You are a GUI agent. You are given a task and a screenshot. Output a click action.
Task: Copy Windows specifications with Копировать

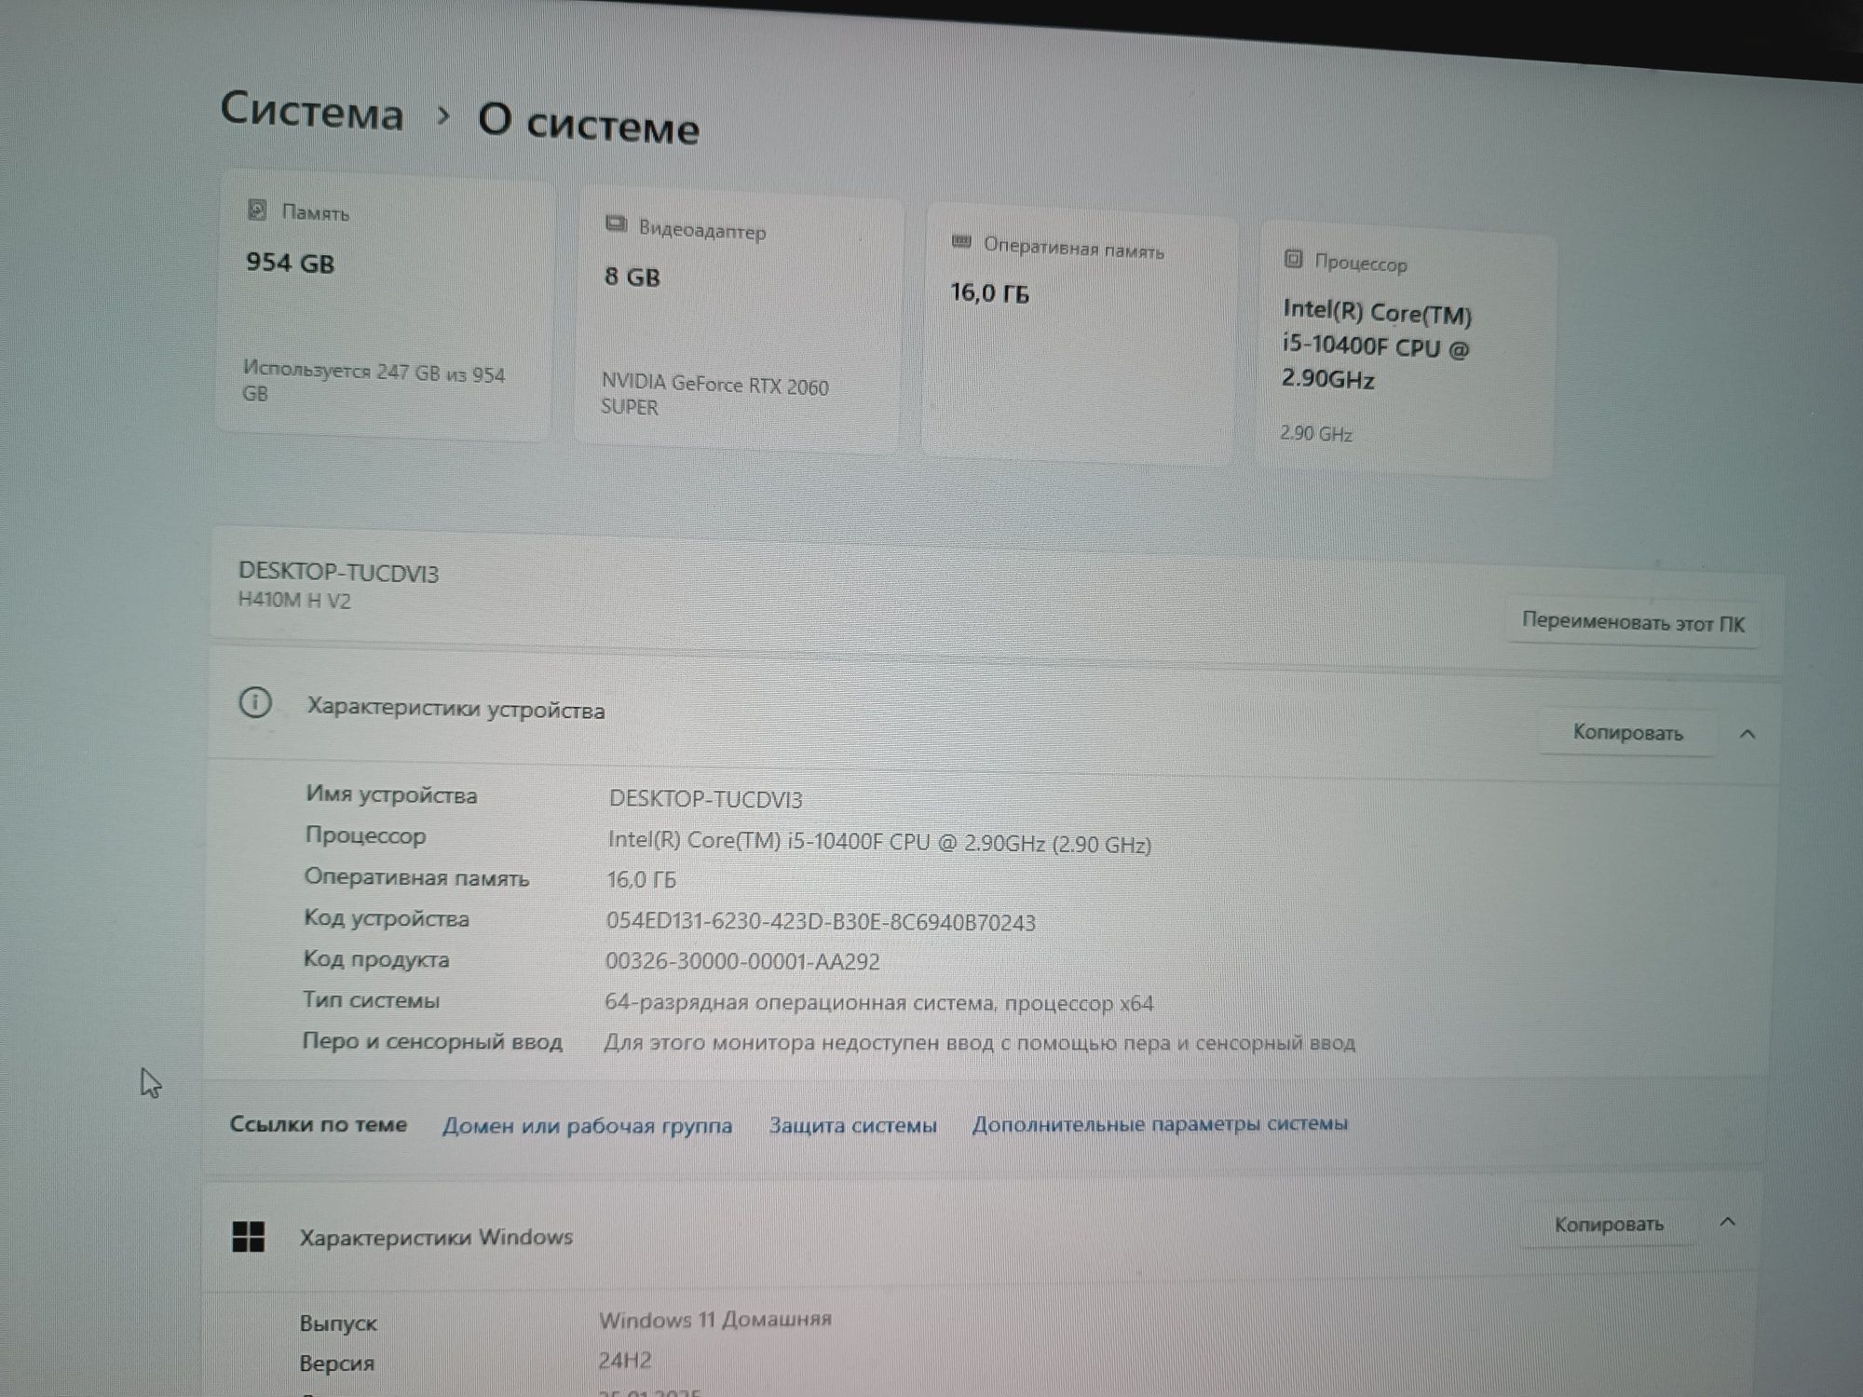[1609, 1224]
